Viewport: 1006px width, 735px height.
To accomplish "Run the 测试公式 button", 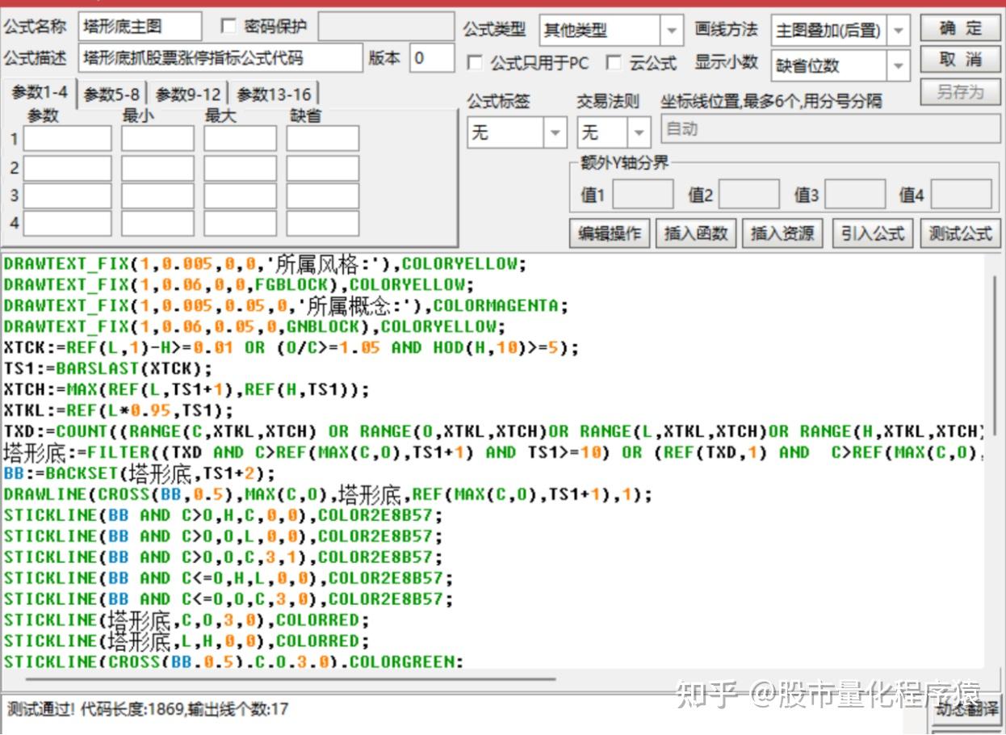I will pyautogui.click(x=960, y=233).
